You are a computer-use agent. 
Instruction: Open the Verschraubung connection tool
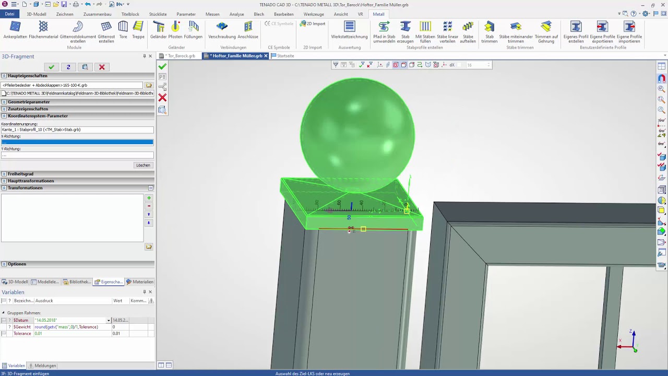pos(222,30)
